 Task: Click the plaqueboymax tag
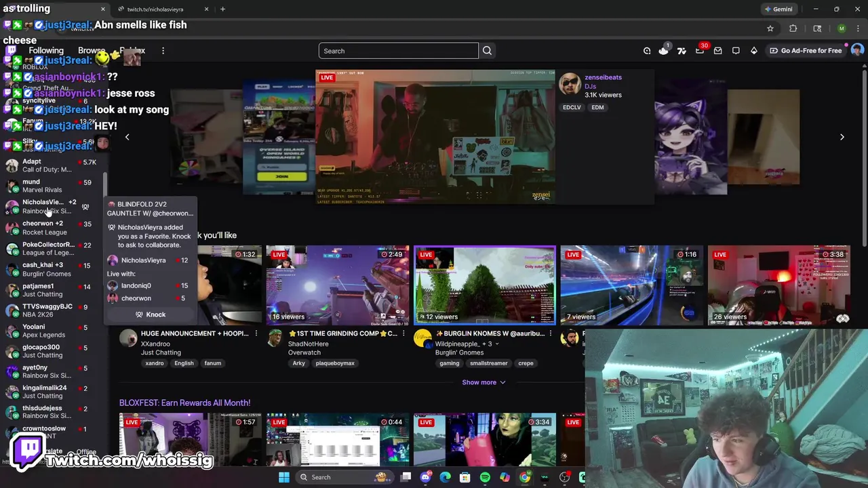tap(335, 363)
